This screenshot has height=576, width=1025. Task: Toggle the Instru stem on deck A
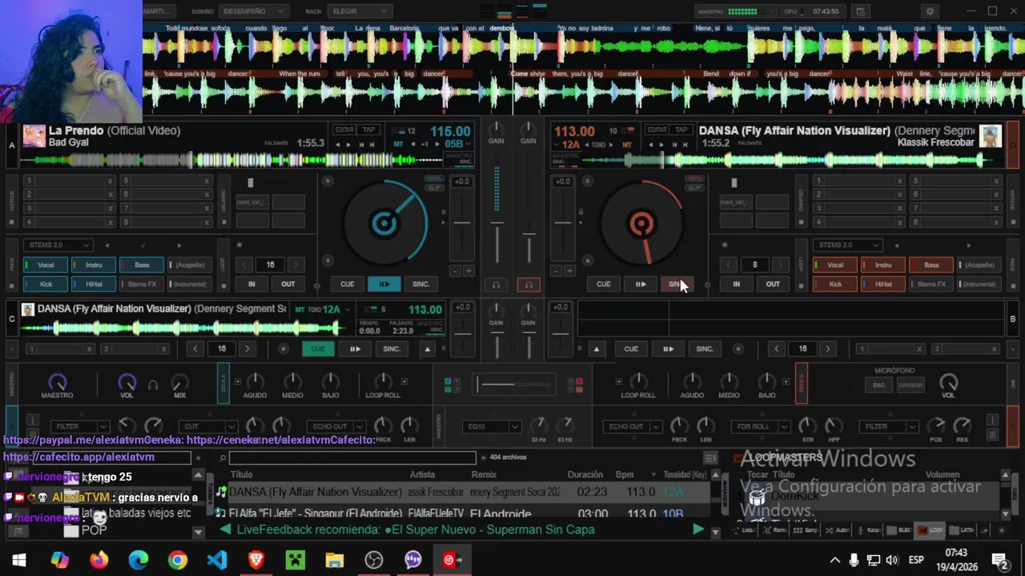(x=93, y=265)
